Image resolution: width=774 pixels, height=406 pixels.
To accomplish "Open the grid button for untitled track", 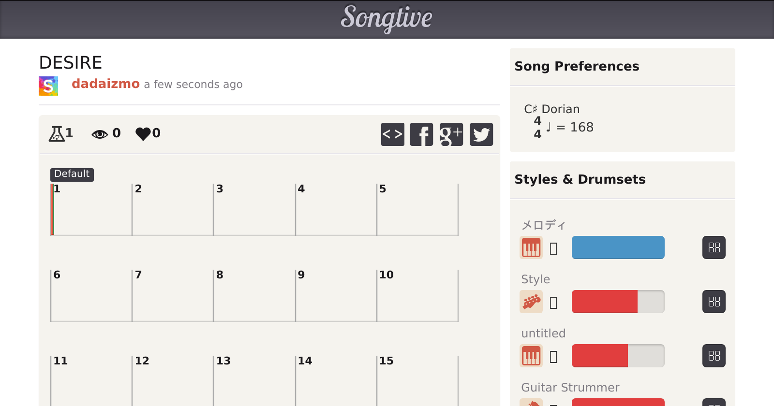I will pos(714,356).
